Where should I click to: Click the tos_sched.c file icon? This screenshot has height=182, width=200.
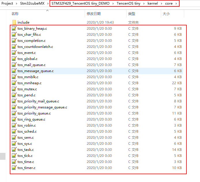[14, 132]
